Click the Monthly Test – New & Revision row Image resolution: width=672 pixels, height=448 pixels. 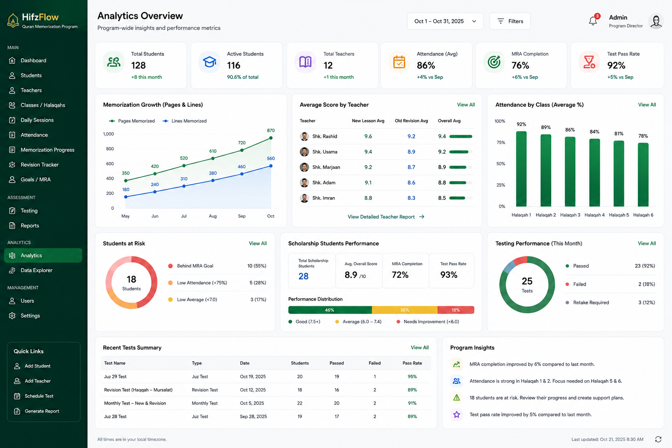[266, 403]
